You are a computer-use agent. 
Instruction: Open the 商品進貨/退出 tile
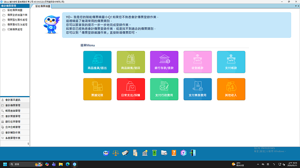point(97,62)
